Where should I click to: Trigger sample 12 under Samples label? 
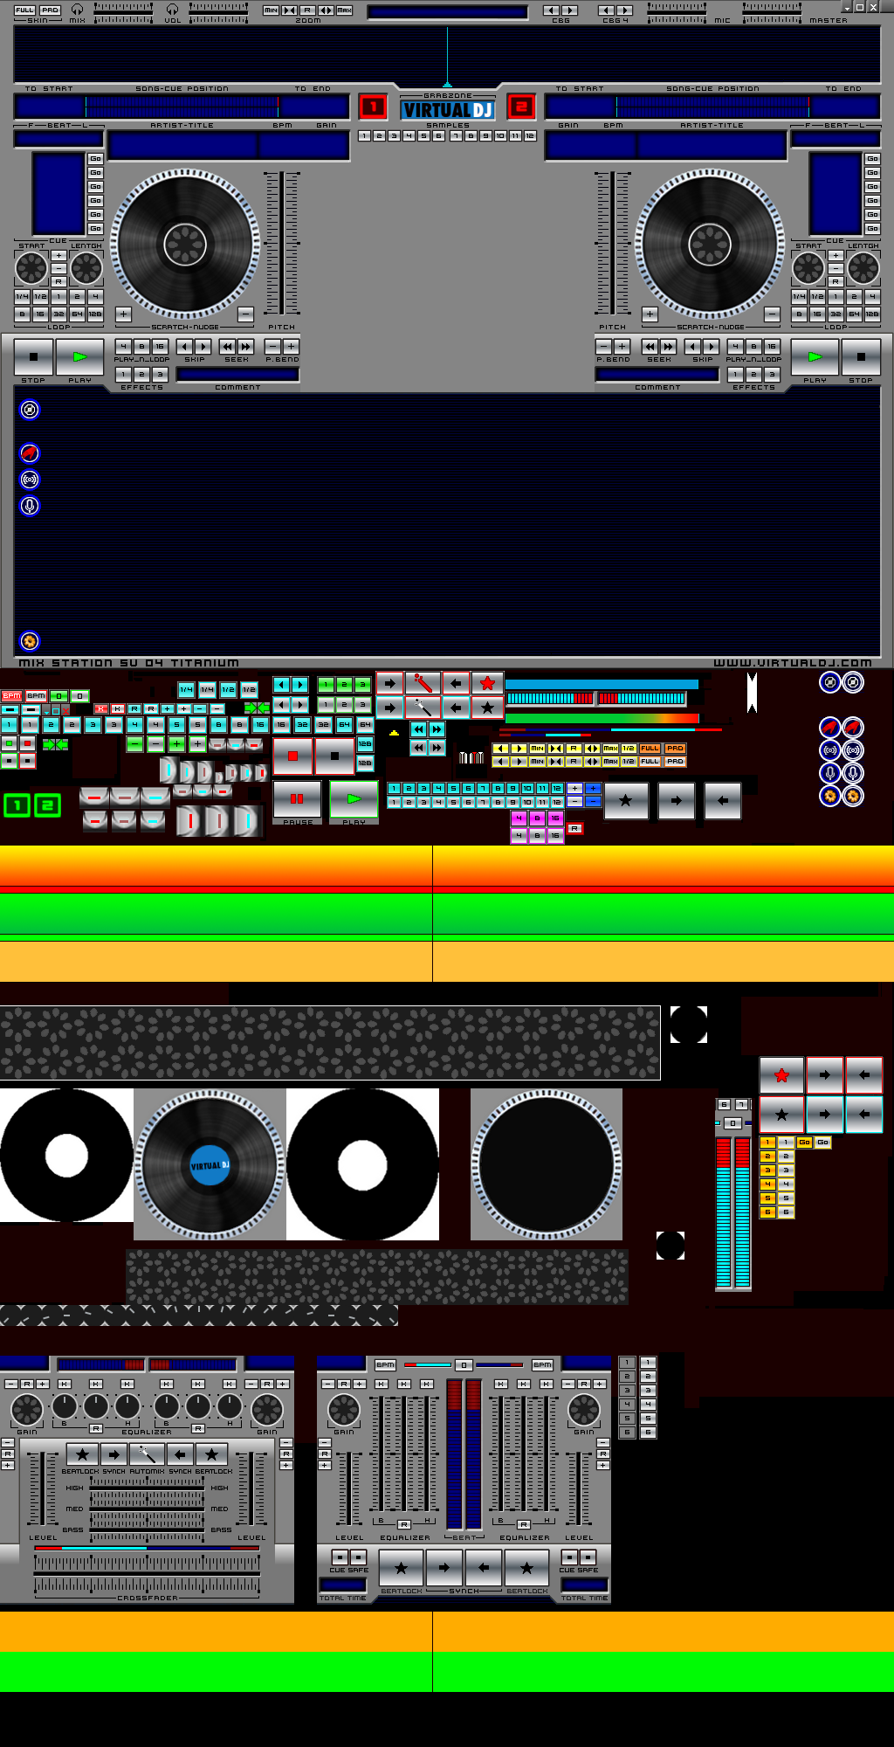530,136
